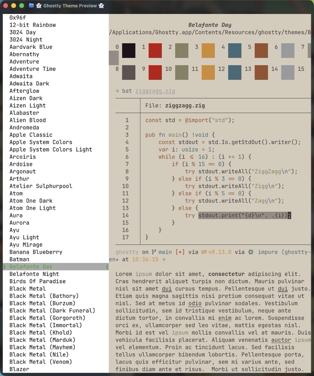Click the ghost icon before the window title

[x=39, y=6]
